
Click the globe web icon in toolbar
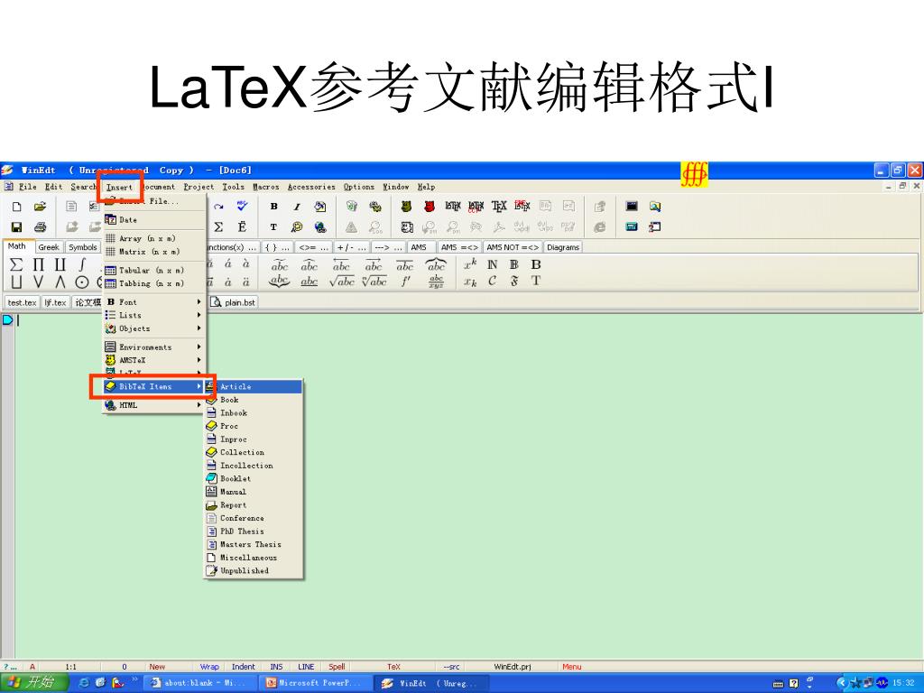click(x=320, y=226)
